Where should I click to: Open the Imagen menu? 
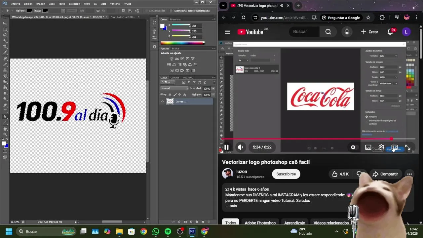coord(40,4)
